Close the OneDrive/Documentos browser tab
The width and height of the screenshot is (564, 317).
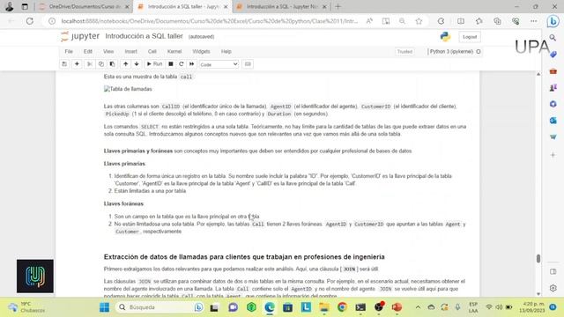click(x=127, y=6)
